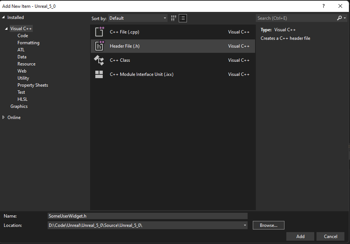Select the C++ File (.cpp) template icon

(99, 32)
